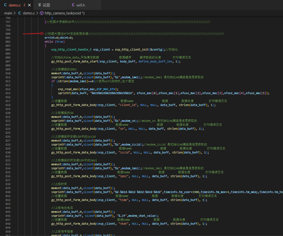Click strlen(modem_imei)==0 condition
The image size is (283, 236).
pos(76,81)
